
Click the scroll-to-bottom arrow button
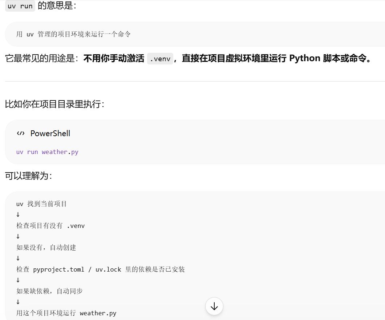point(214,306)
